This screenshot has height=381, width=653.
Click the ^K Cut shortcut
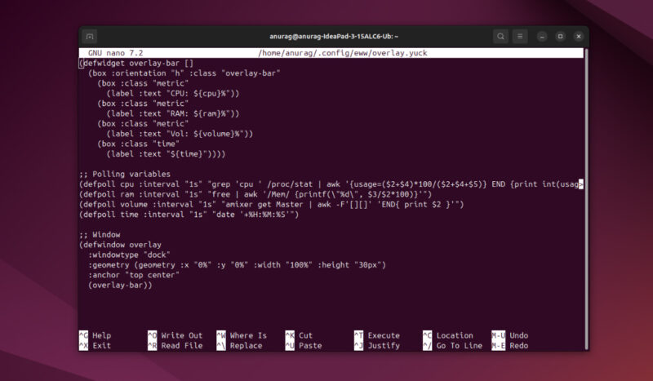(x=299, y=335)
